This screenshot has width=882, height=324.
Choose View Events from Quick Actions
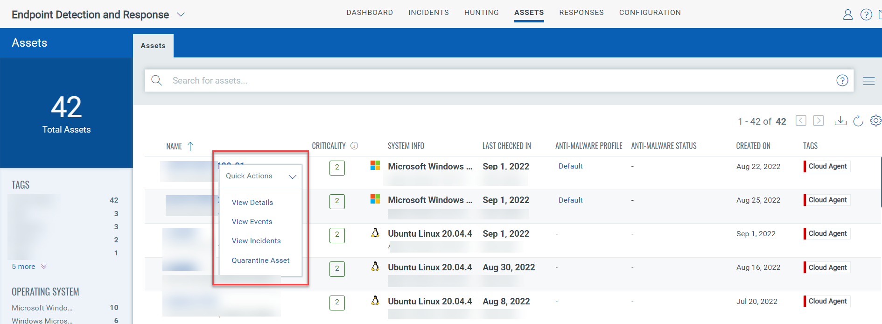252,221
